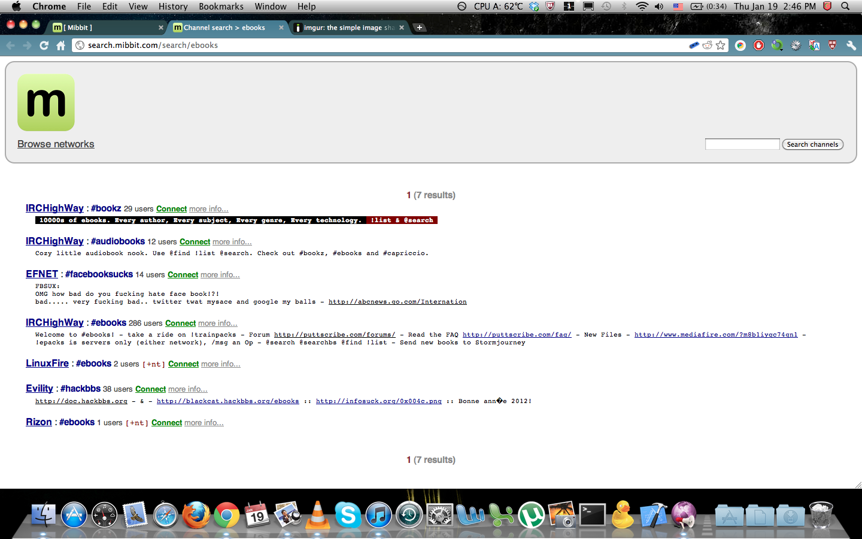Open Cyberduck in the dock
Image resolution: width=862 pixels, height=539 pixels.
point(623,514)
